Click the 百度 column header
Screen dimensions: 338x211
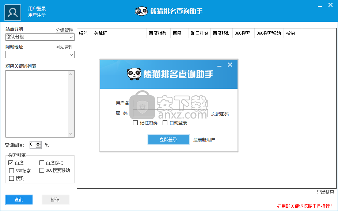[179, 33]
